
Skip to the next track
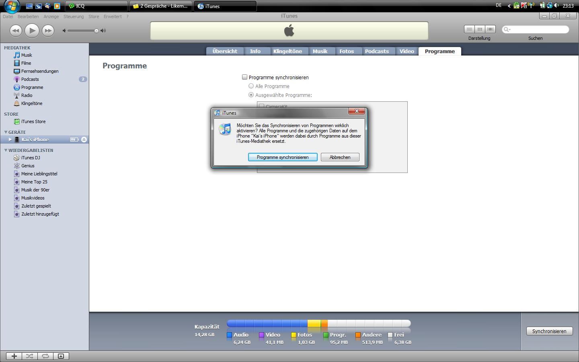(x=48, y=31)
